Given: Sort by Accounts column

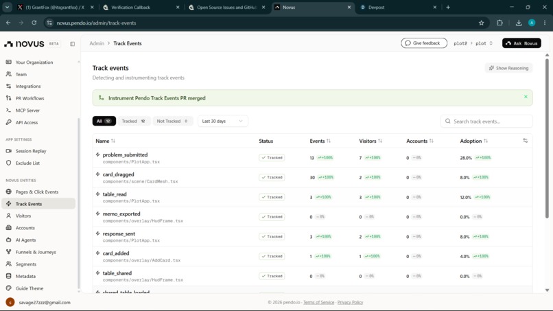Looking at the screenshot, I should [420, 141].
